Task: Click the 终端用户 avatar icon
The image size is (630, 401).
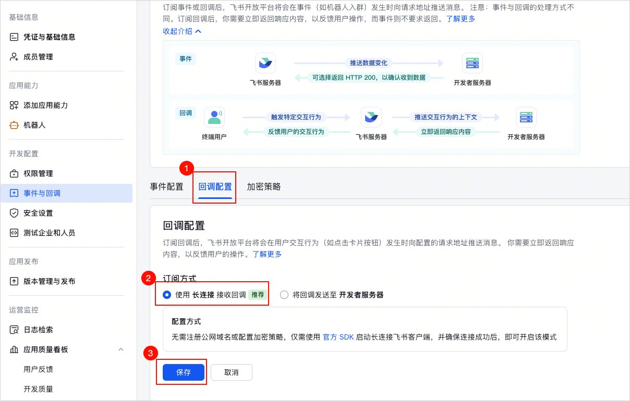Action: (x=214, y=117)
